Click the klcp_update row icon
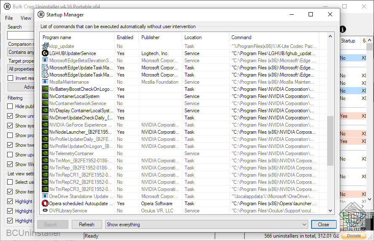374x241 pixels. (45, 46)
